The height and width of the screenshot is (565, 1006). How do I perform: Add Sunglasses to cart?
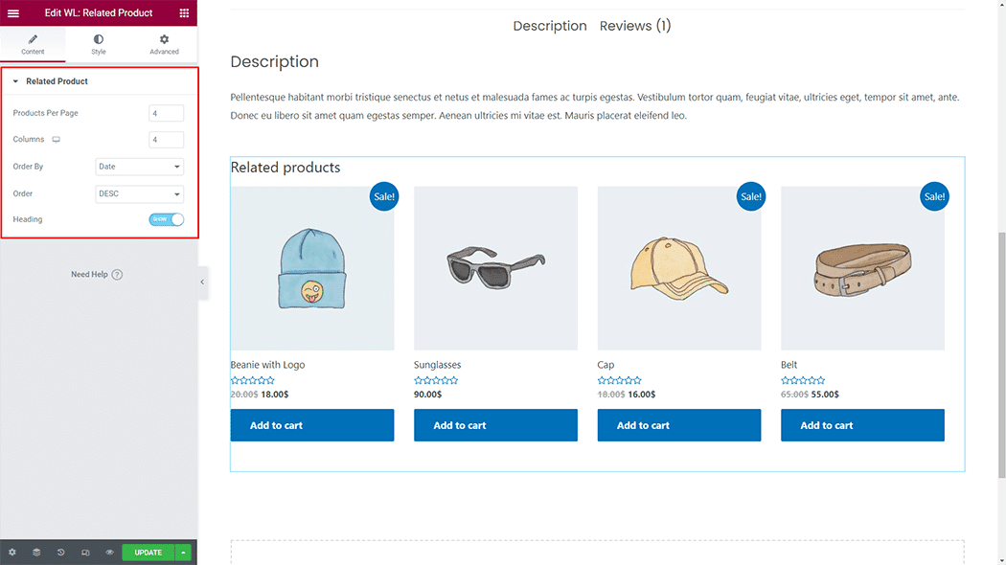tap(495, 425)
